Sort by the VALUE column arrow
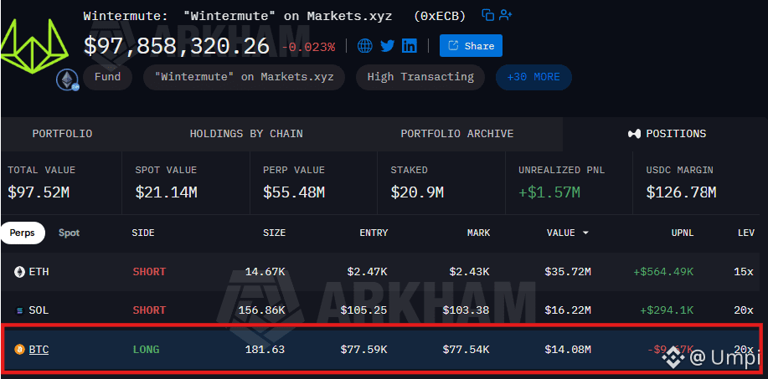 click(585, 233)
